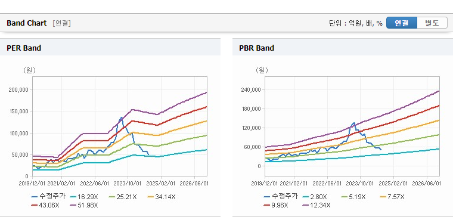Toggle 25.21X series in PER legend

tap(123, 197)
